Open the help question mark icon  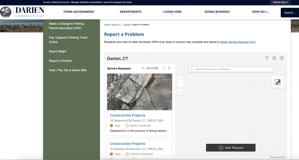282,58
